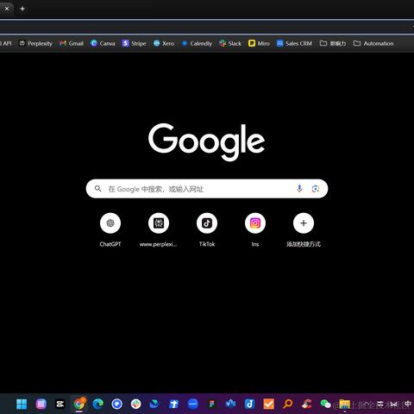Open the orange checkmark app in taskbar
The image size is (414, 414).
click(x=268, y=404)
